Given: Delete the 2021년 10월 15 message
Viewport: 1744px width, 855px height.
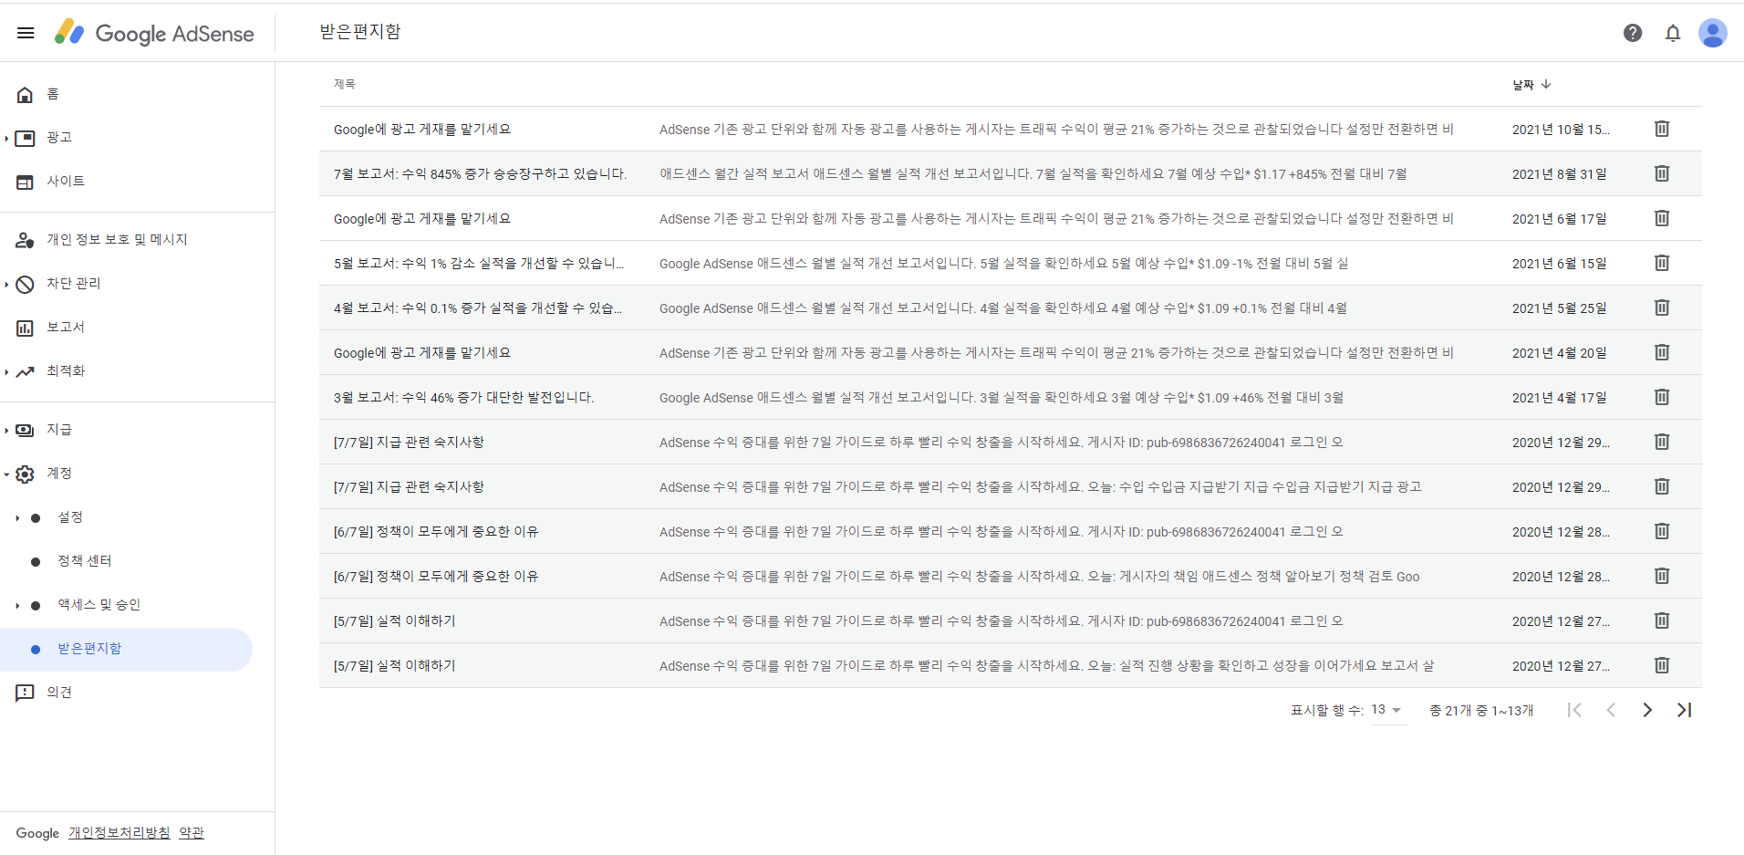Looking at the screenshot, I should point(1662,129).
